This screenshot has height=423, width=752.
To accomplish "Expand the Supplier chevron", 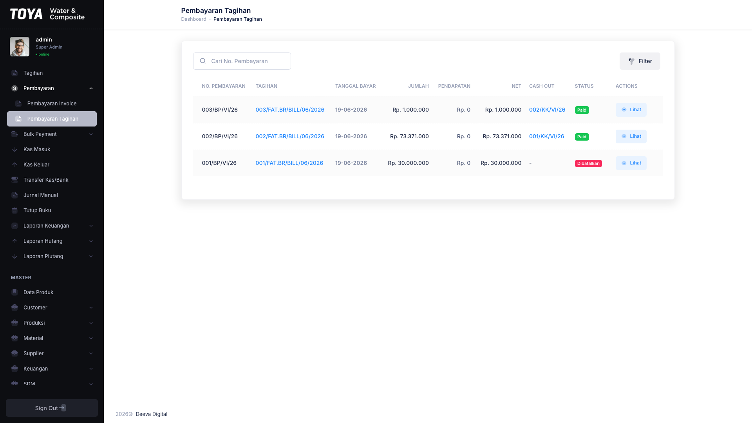I will pyautogui.click(x=91, y=354).
